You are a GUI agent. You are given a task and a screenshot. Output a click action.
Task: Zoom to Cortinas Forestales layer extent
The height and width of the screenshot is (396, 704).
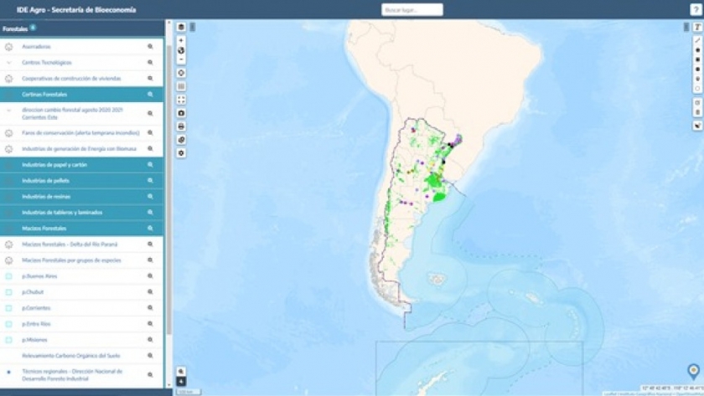coord(150,95)
